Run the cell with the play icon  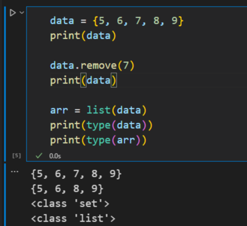13,13
